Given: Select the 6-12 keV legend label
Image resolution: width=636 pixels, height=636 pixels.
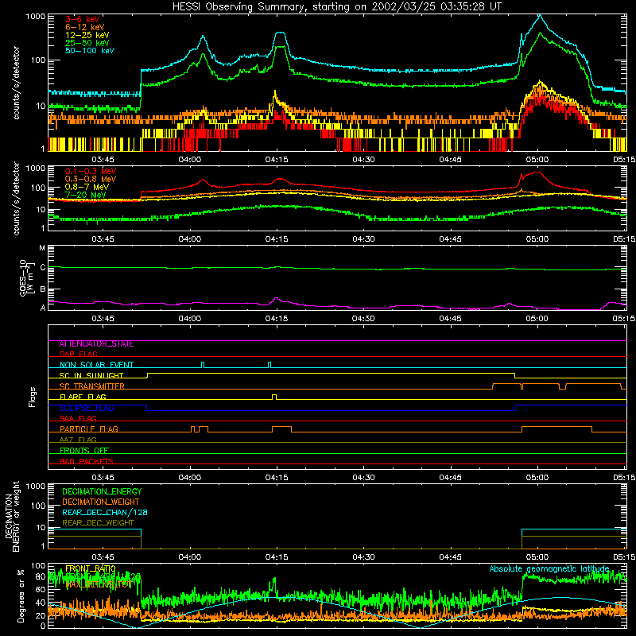Looking at the screenshot, I should 85,27.
